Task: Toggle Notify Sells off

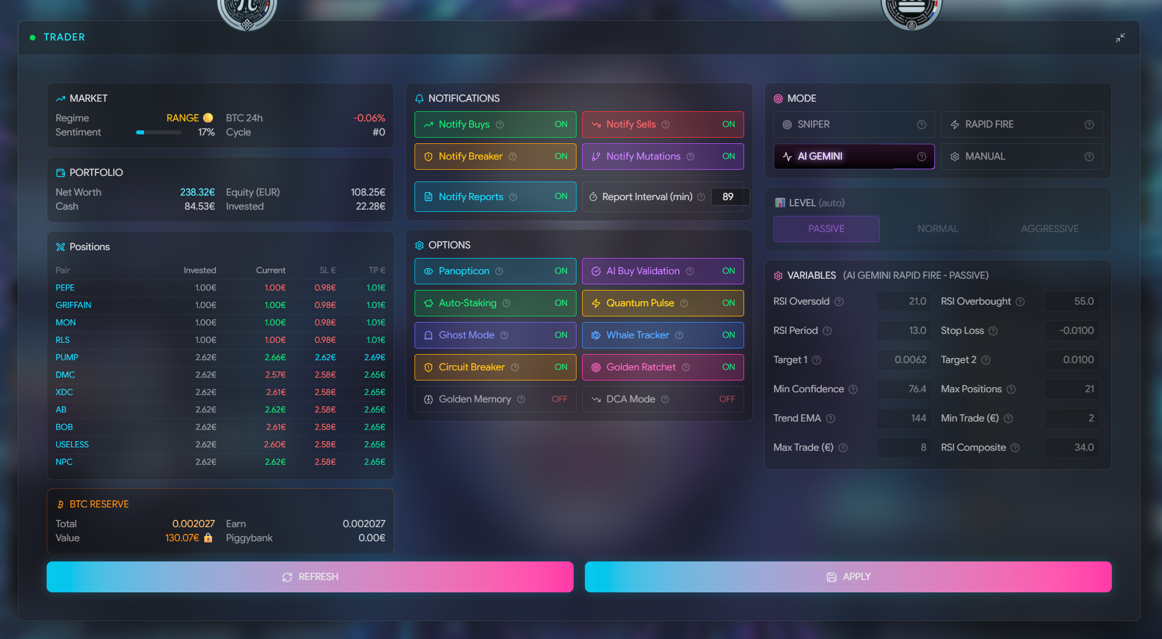Action: coord(728,124)
